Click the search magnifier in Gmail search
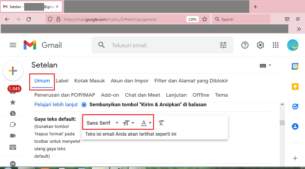 coord(101,45)
